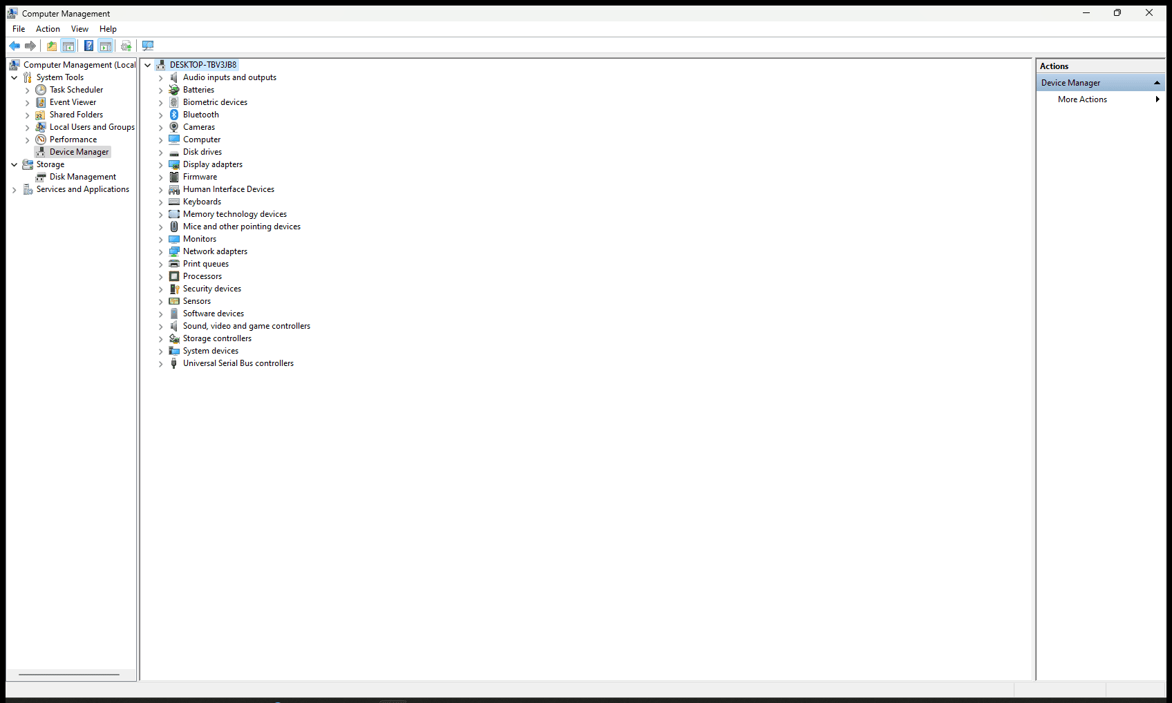This screenshot has width=1172, height=703.
Task: Click the Up One Level folder icon
Action: point(52,46)
